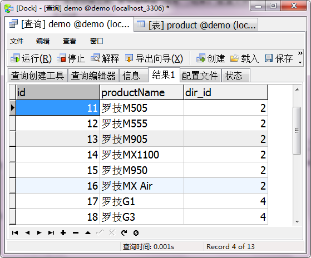Click the stop circle-slash icon
This screenshot has width=311, height=258.
coord(136,233)
